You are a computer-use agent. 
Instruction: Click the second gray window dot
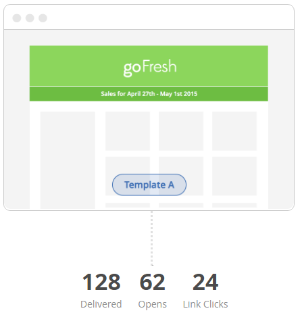tap(30, 18)
